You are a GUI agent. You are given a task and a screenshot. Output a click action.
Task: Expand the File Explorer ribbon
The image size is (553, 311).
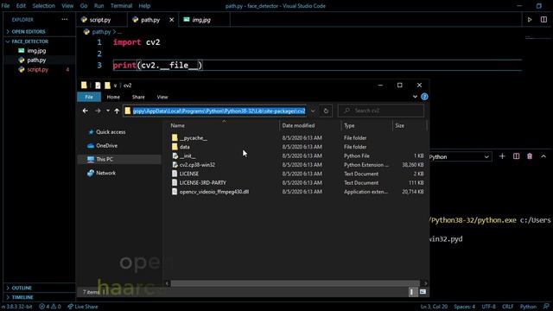coord(415,97)
